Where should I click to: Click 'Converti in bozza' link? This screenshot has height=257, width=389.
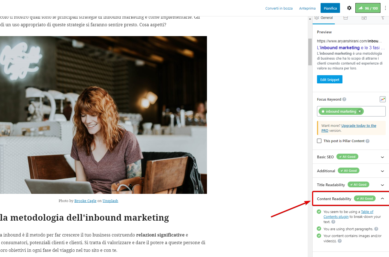click(279, 8)
